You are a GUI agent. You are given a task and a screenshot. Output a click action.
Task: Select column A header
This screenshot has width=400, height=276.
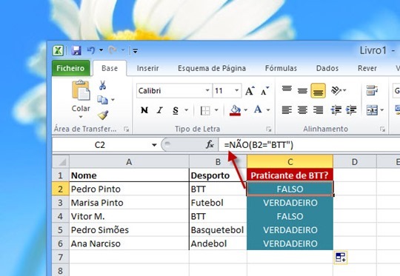[129, 161]
